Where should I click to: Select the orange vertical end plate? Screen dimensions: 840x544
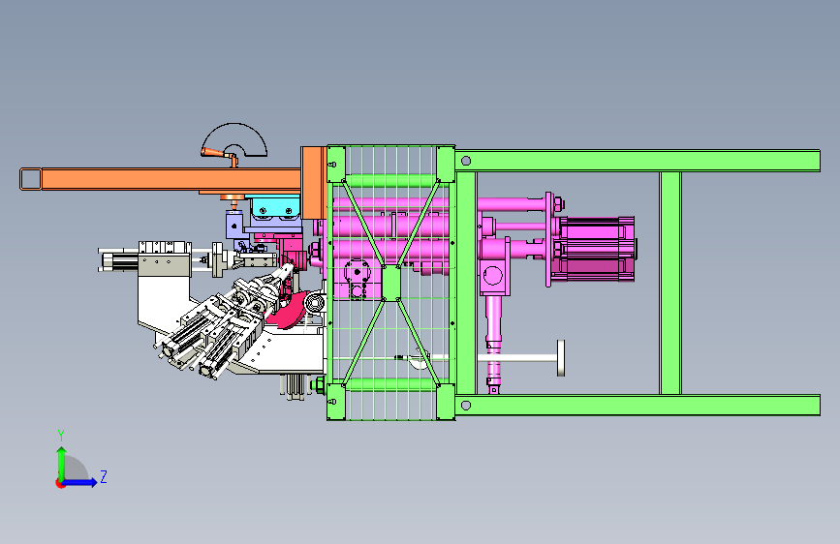tap(313, 182)
